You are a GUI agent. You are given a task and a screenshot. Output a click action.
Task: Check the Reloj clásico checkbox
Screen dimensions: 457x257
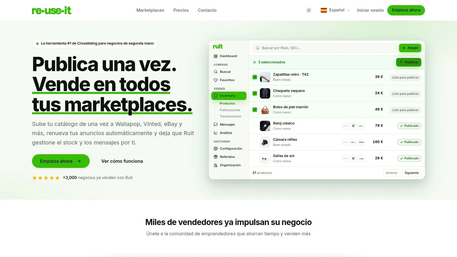point(255,126)
